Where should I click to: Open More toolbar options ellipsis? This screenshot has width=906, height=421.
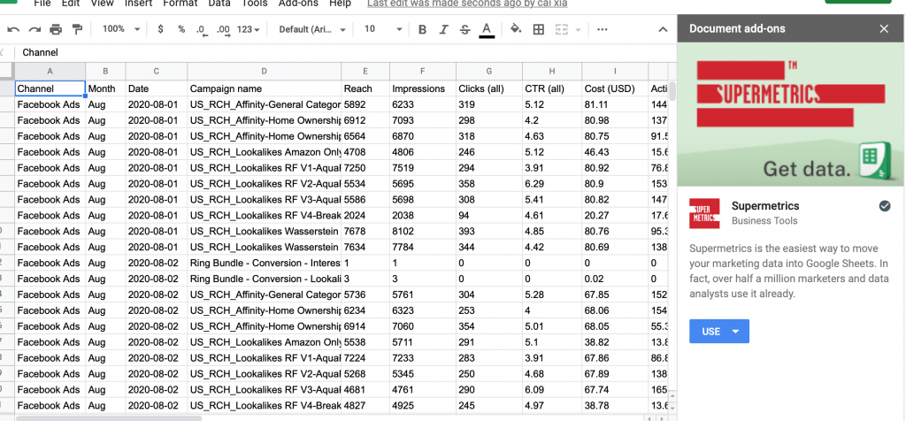(602, 29)
